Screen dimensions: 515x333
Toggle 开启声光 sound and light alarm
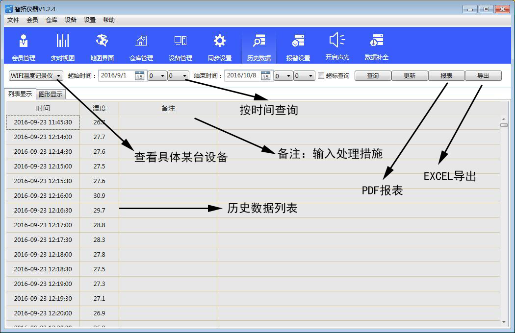pos(337,46)
